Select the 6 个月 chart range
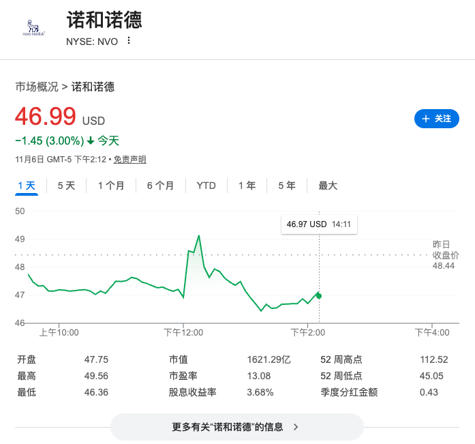Viewport: 475px width, 444px height. point(160,186)
